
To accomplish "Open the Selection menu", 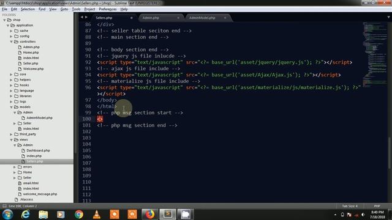I will (28, 9).
